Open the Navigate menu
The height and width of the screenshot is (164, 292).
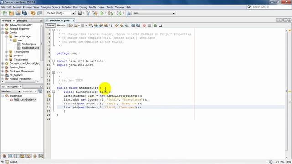point(46,7)
